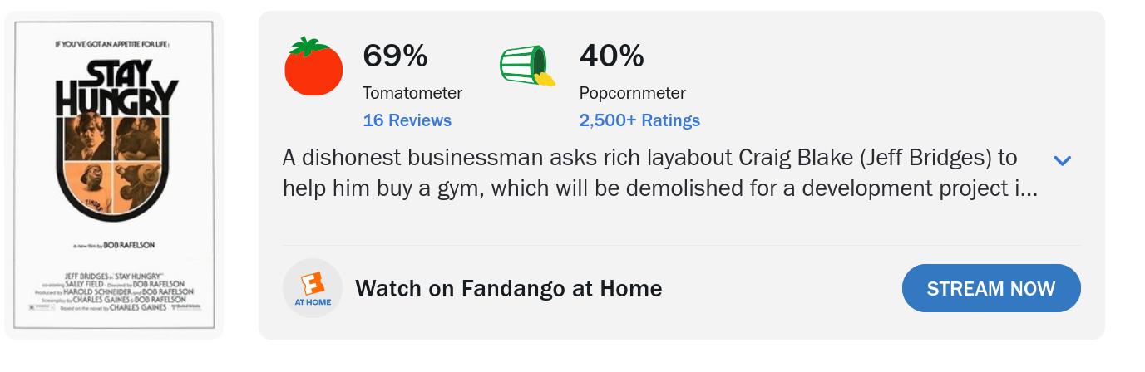Click the Fandango at Home logo icon
This screenshot has height=372, width=1145.
[313, 288]
